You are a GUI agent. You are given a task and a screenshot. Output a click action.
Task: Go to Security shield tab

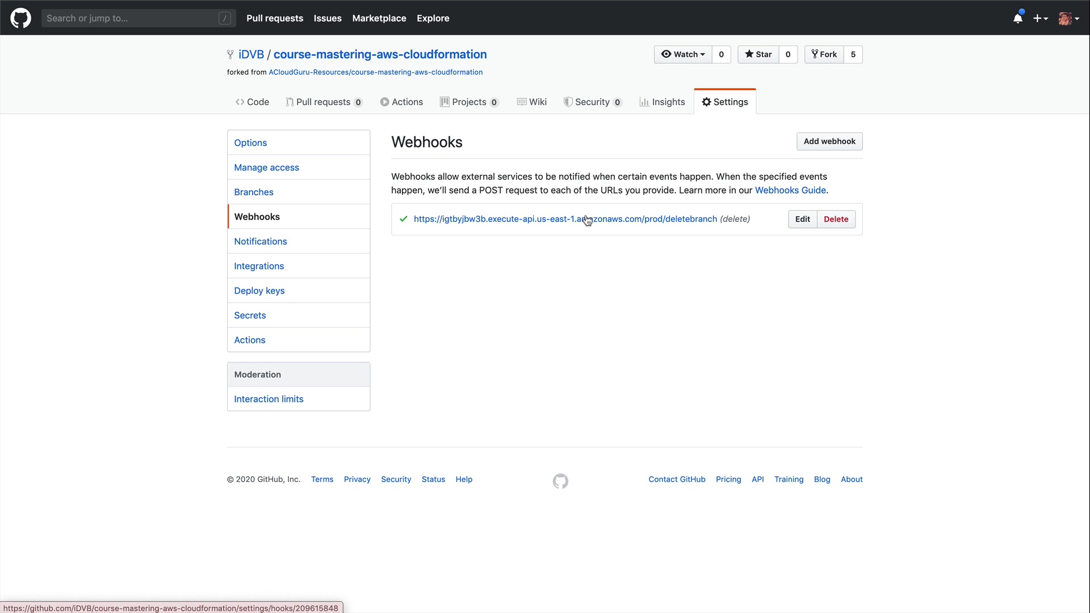pyautogui.click(x=592, y=102)
